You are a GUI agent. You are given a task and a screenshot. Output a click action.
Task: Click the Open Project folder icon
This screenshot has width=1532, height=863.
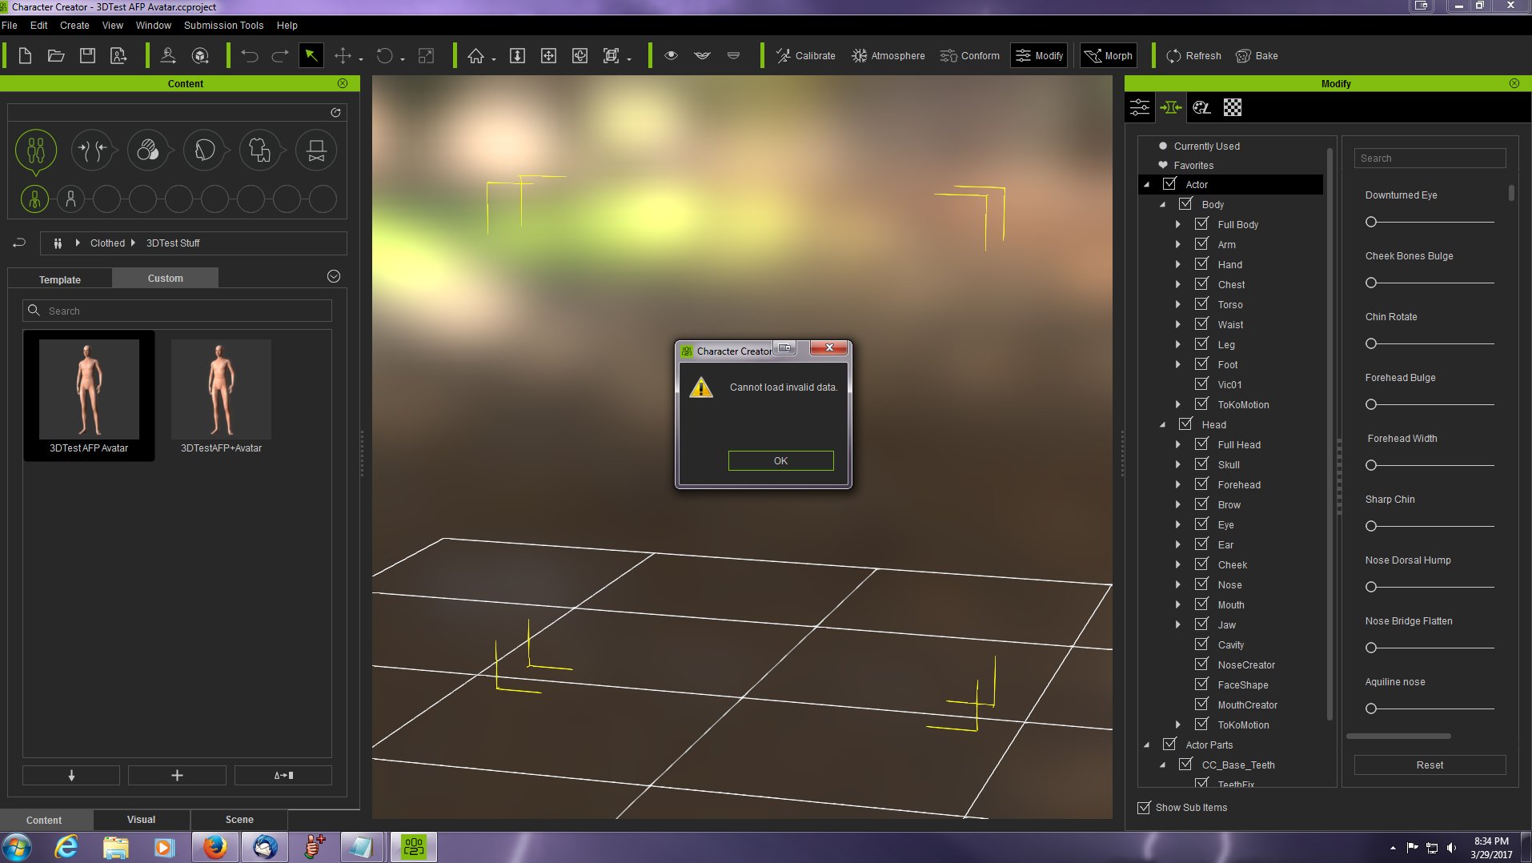[56, 55]
